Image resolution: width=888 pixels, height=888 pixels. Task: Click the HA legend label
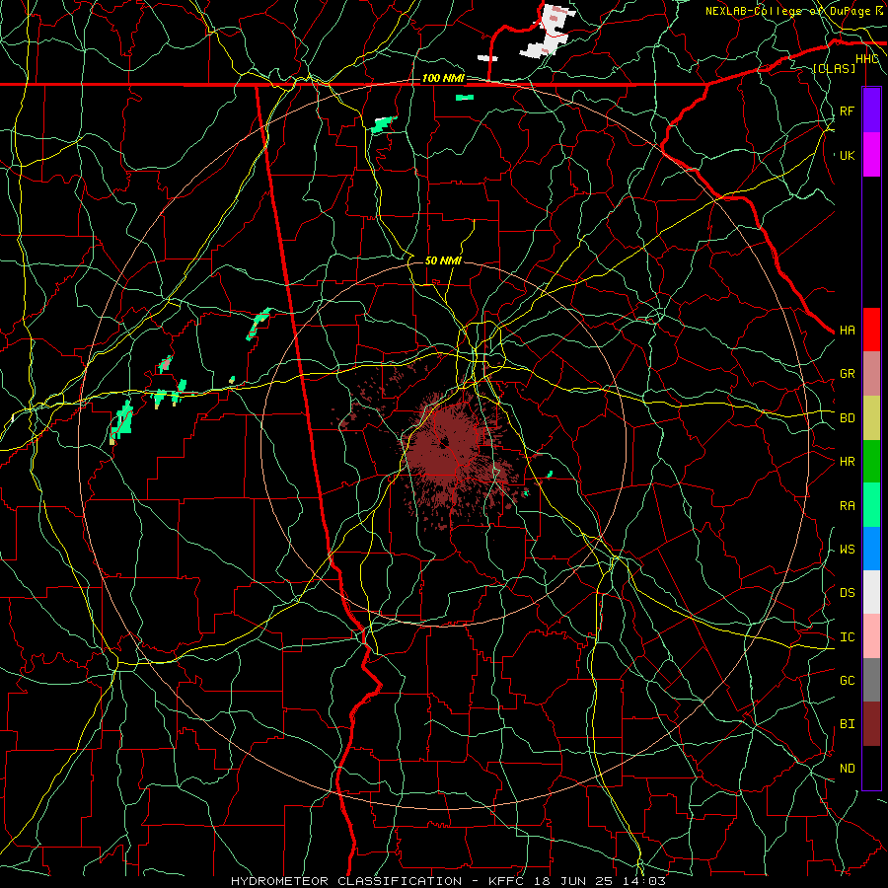click(847, 331)
